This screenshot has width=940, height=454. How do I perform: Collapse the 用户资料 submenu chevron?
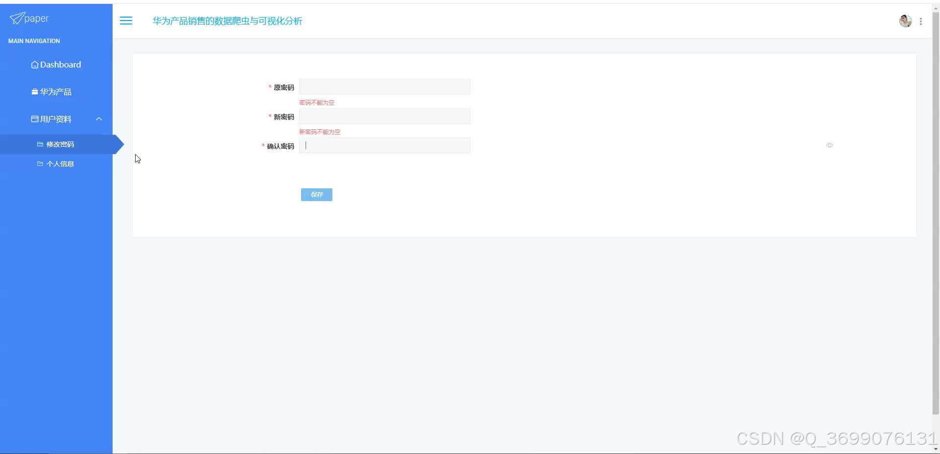(99, 119)
